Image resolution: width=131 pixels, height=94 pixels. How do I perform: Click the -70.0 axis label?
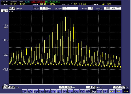click(x=5, y=70)
